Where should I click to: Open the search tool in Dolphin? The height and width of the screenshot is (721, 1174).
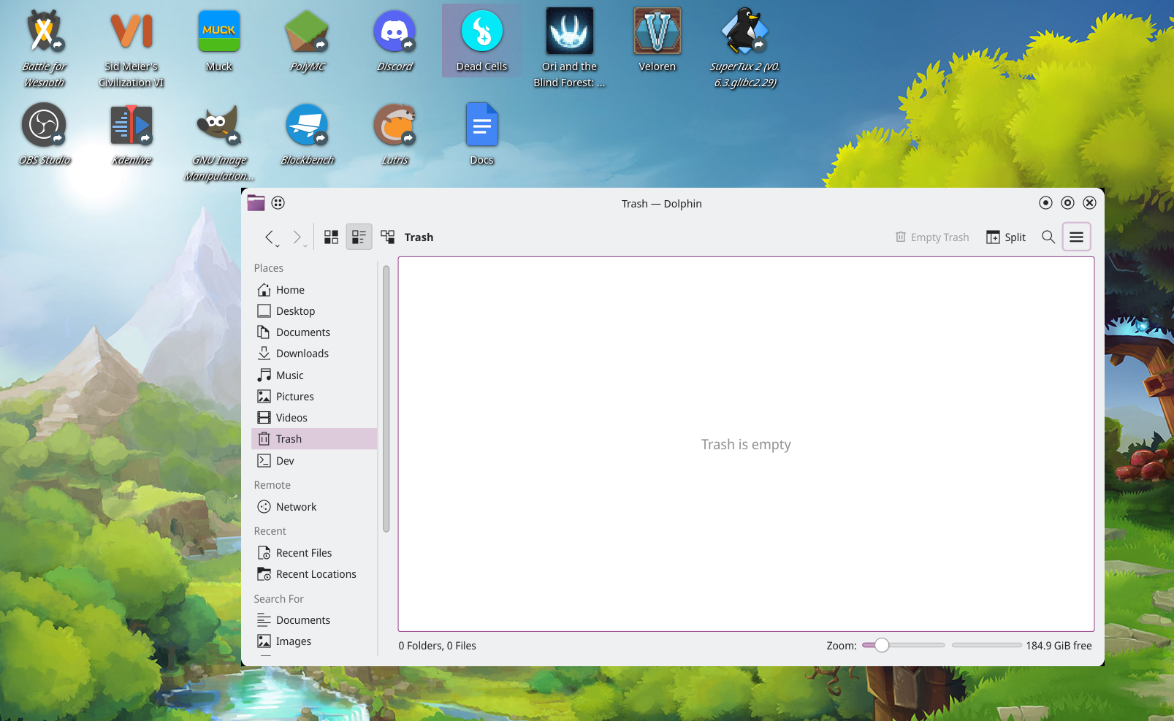(1048, 237)
